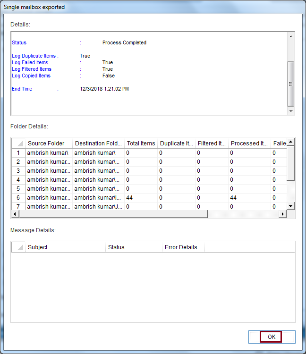Click Folder Details scroll right arrow
306x354 pixels.
click(282, 214)
